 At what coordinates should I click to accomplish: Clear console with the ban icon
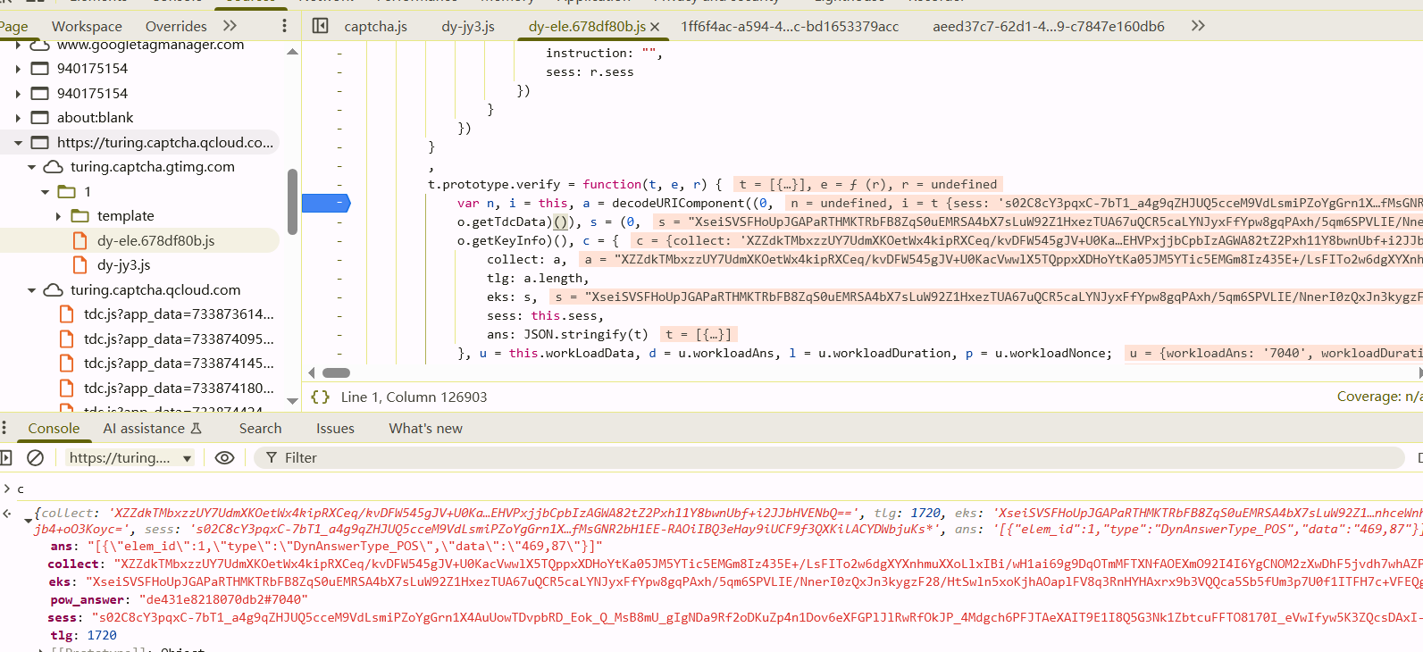(36, 458)
